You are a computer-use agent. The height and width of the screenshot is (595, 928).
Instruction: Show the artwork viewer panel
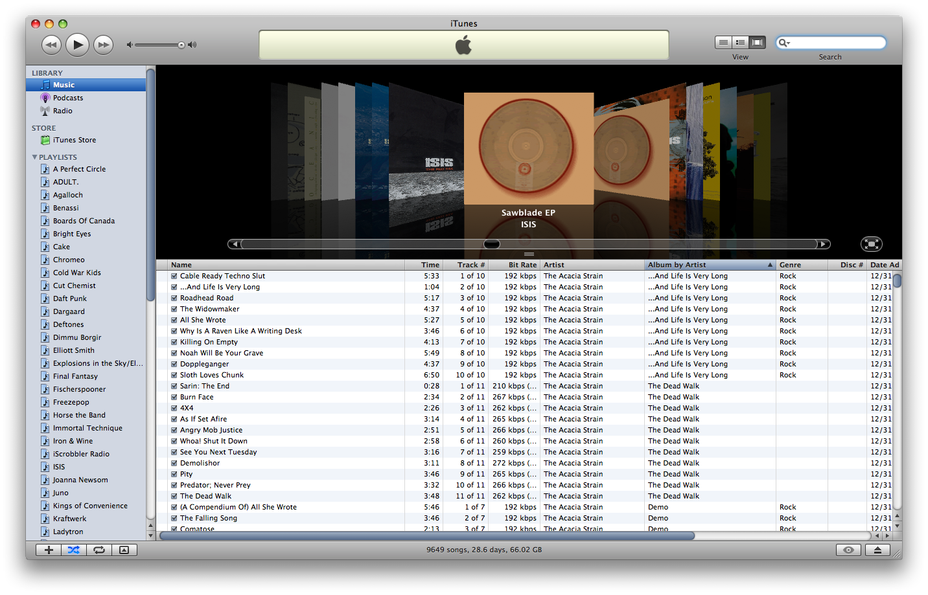pos(124,550)
